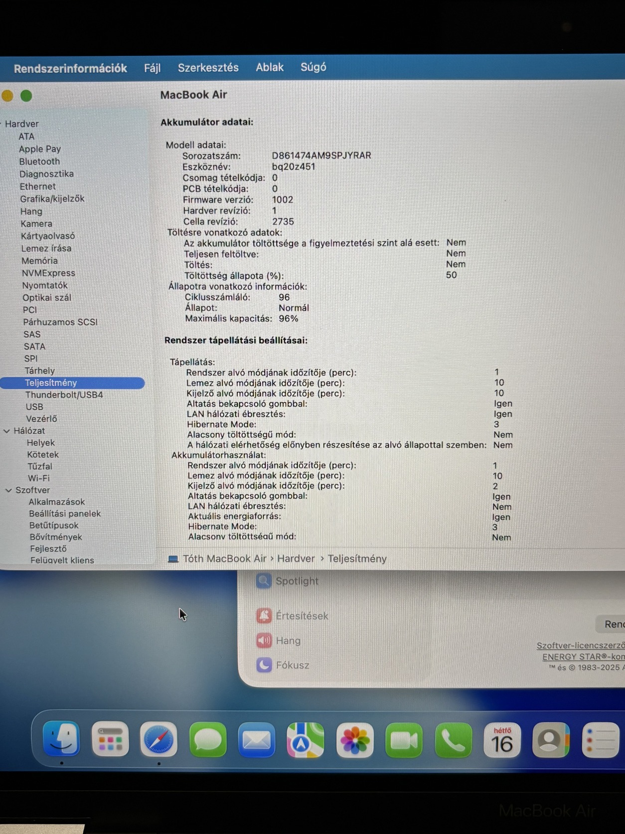Select Ethernet in the sidebar
This screenshot has width=625, height=834.
37,187
